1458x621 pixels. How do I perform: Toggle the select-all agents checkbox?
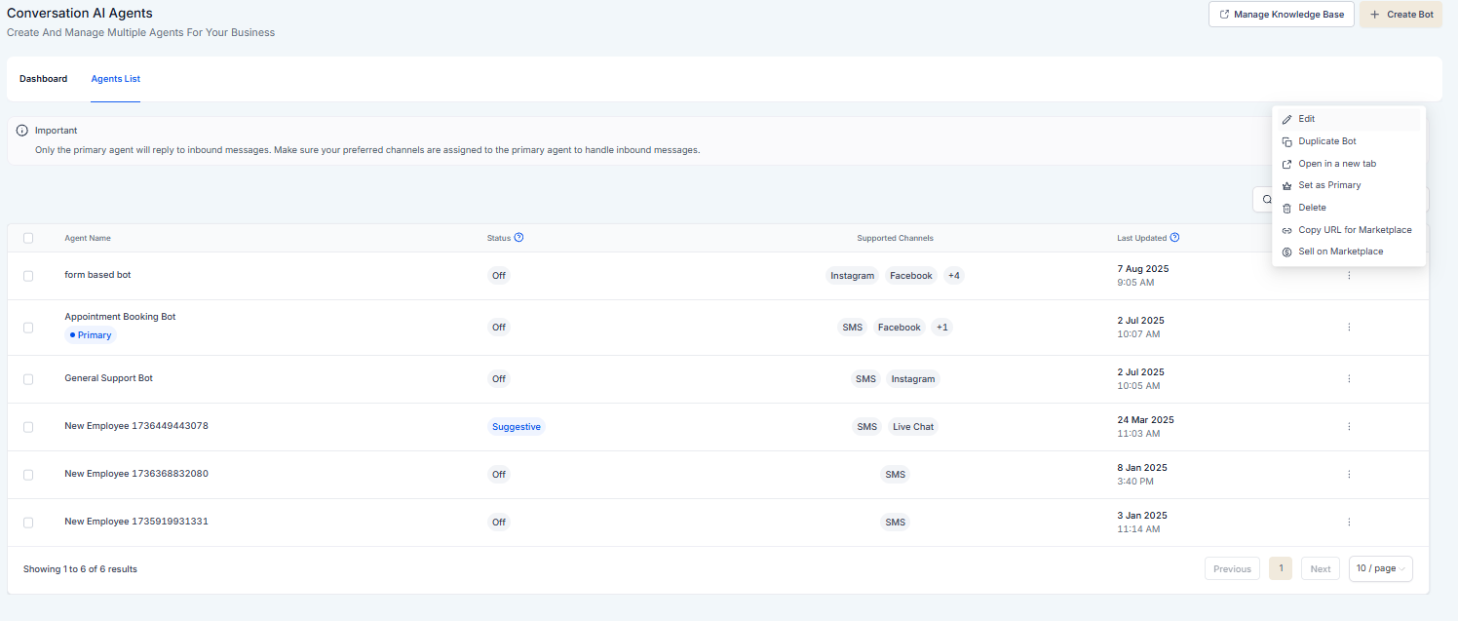(28, 238)
